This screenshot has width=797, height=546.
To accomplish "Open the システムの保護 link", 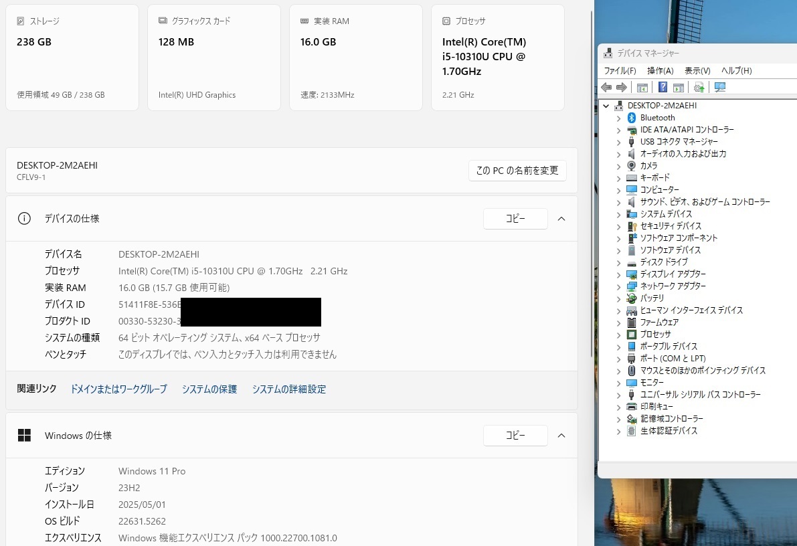I will (209, 389).
